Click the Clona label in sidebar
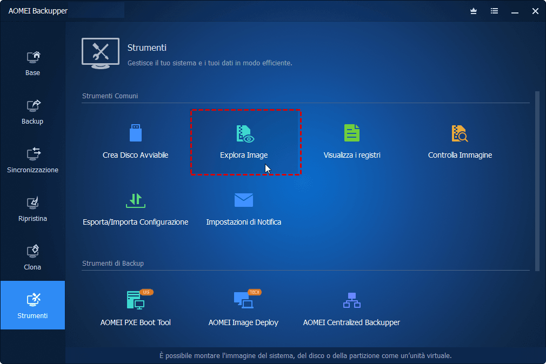The image size is (546, 364). [x=32, y=267]
